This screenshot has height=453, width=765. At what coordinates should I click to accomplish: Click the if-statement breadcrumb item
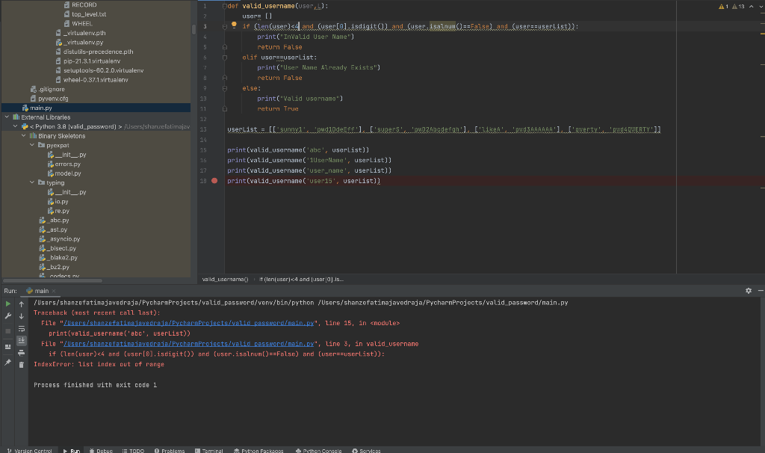coord(302,280)
